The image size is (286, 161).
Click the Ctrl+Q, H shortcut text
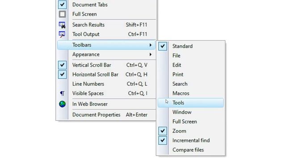point(136,75)
